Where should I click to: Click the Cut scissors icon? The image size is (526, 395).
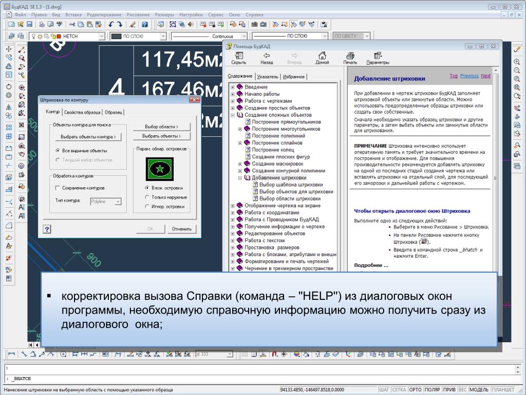[72, 25]
